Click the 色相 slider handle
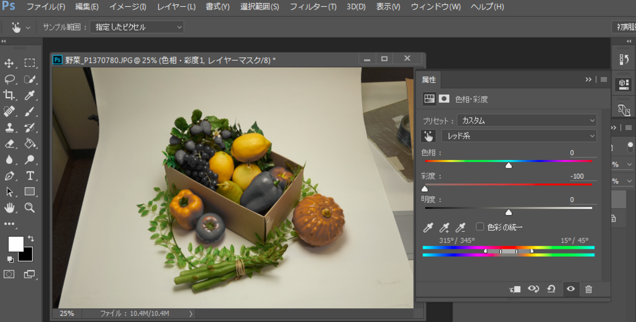The height and width of the screenshot is (322, 636). pos(509,165)
